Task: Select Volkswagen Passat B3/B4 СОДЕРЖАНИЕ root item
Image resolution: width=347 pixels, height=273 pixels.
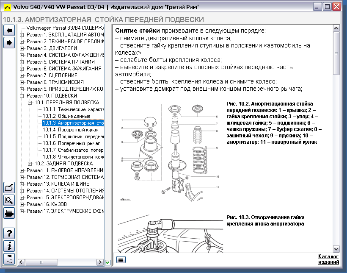Action: (65, 28)
